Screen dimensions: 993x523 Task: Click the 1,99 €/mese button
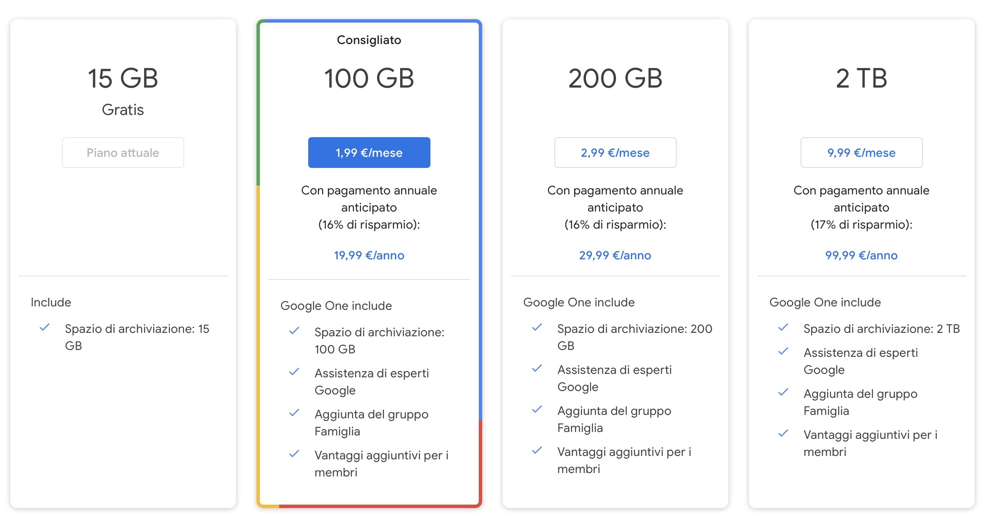[369, 153]
